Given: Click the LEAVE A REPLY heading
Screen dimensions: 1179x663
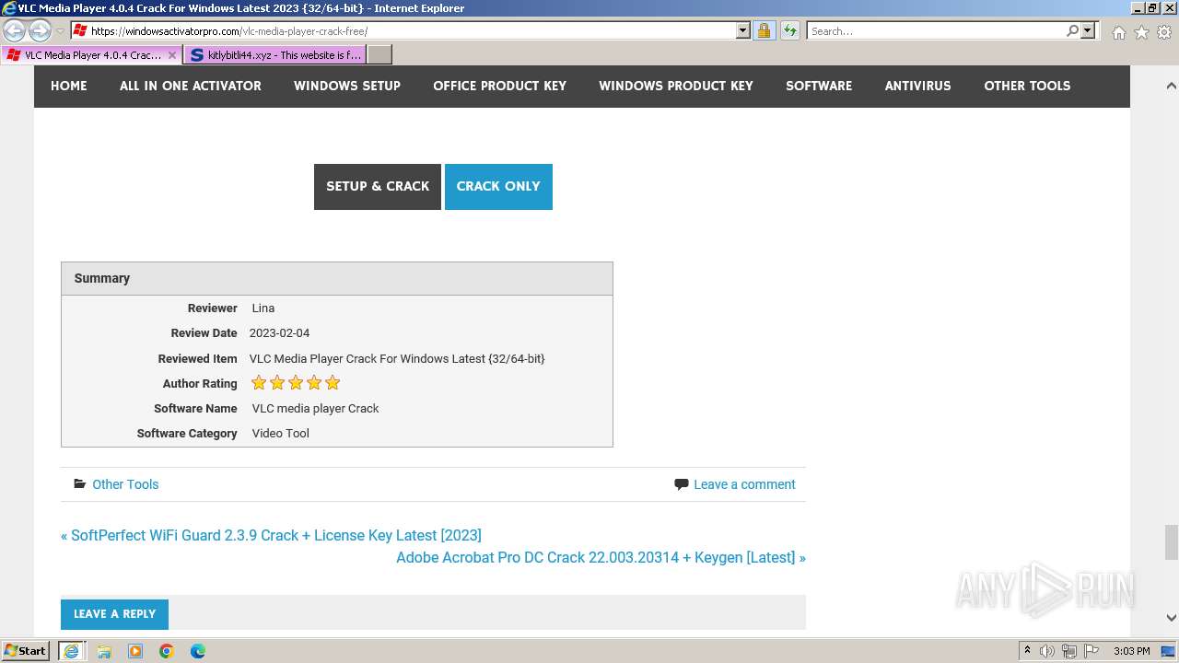Looking at the screenshot, I should pos(114,614).
